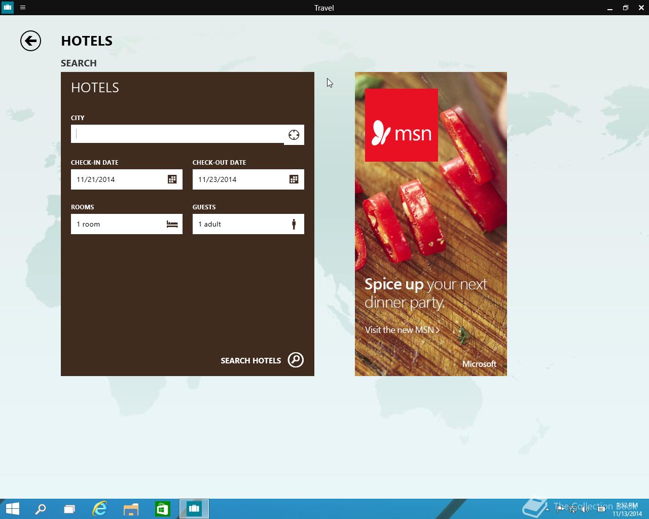The width and height of the screenshot is (649, 519).
Task: Click the MSN logo in the ad
Action: click(402, 125)
